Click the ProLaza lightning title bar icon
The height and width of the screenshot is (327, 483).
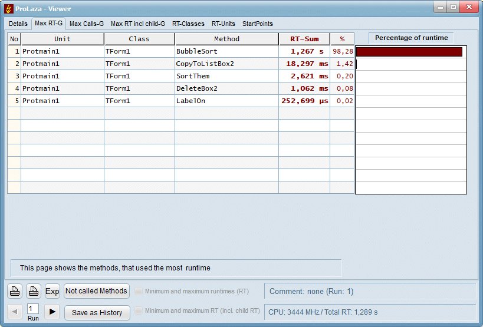pos(9,7)
